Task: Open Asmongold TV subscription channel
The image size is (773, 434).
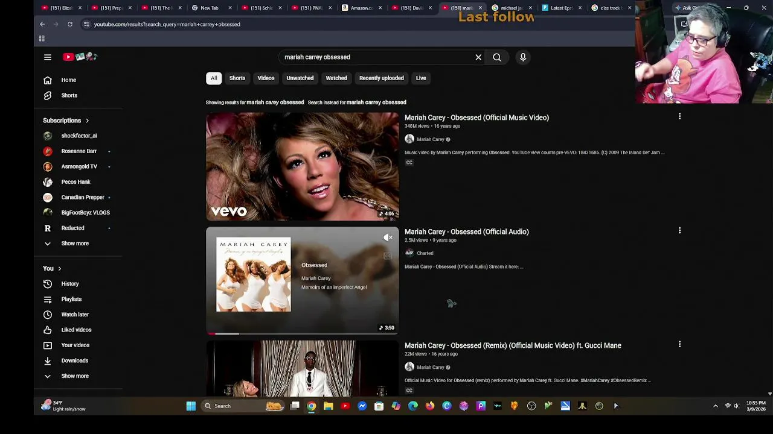Action: (x=79, y=166)
